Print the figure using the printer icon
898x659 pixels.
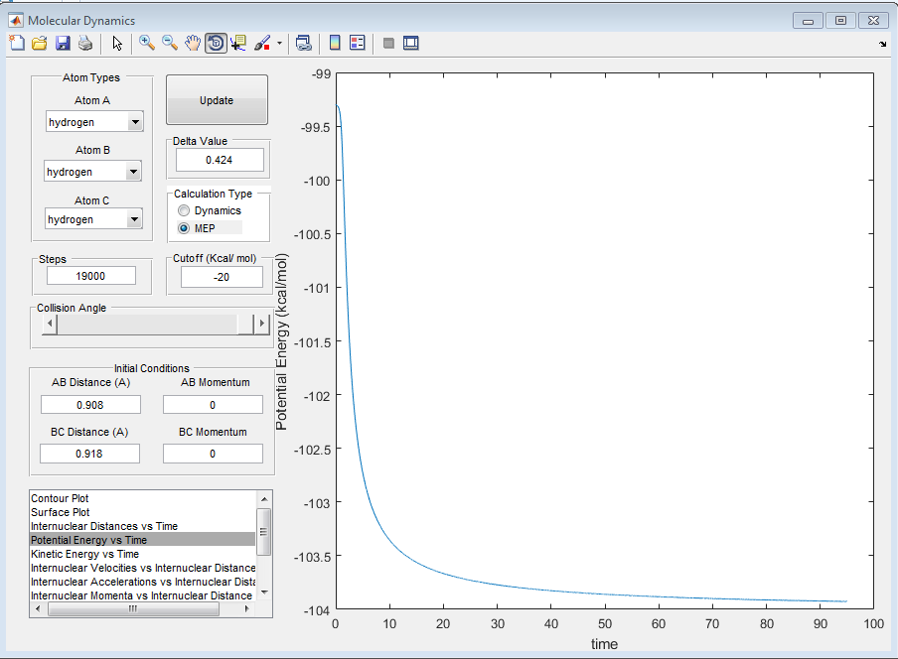85,43
